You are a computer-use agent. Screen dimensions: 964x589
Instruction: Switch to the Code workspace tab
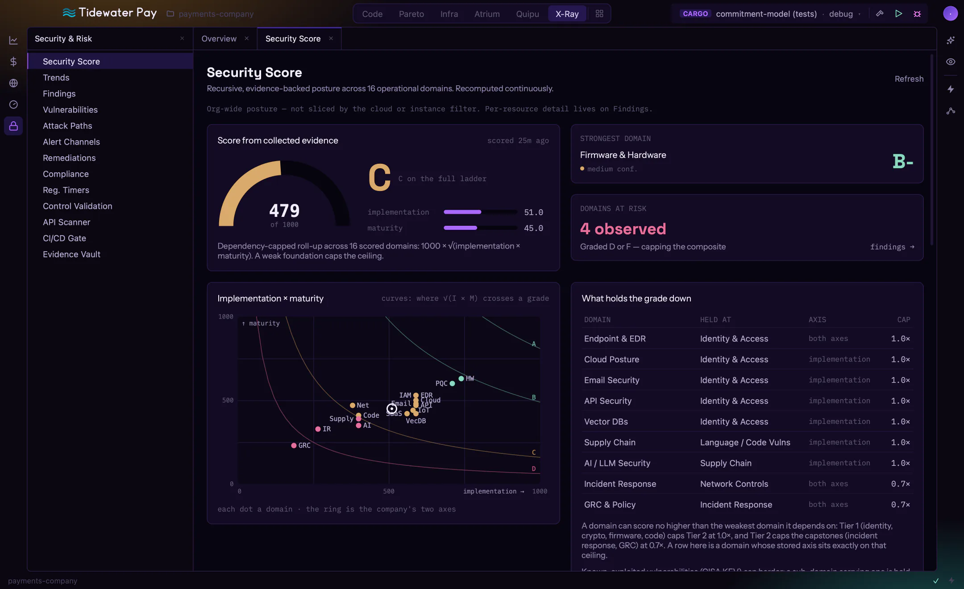[x=372, y=14]
